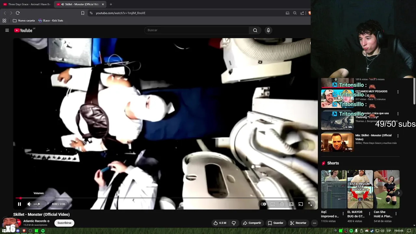
Task: Open the ESP keyboard language indicator
Action: [389, 231]
